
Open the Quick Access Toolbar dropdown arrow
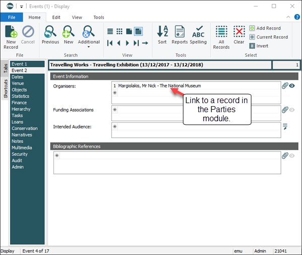pyautogui.click(x=22, y=7)
